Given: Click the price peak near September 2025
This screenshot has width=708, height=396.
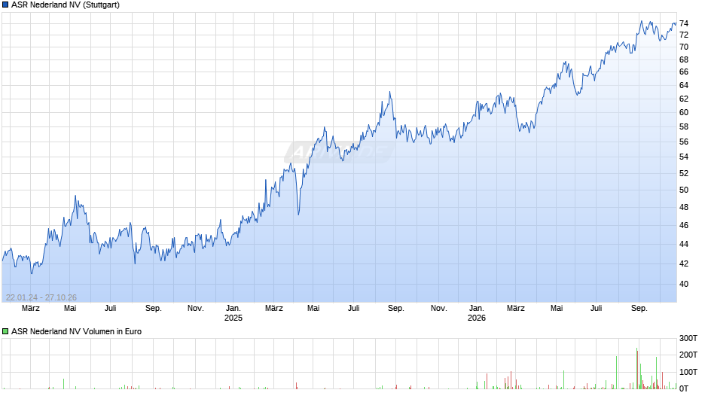Looking at the screenshot, I should (x=389, y=92).
